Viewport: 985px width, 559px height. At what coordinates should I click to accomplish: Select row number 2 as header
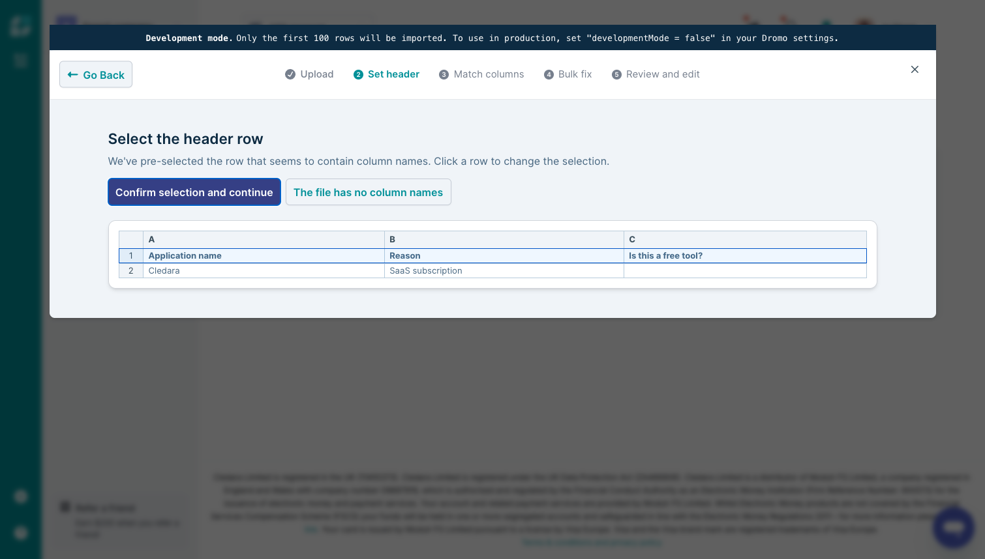(x=131, y=271)
